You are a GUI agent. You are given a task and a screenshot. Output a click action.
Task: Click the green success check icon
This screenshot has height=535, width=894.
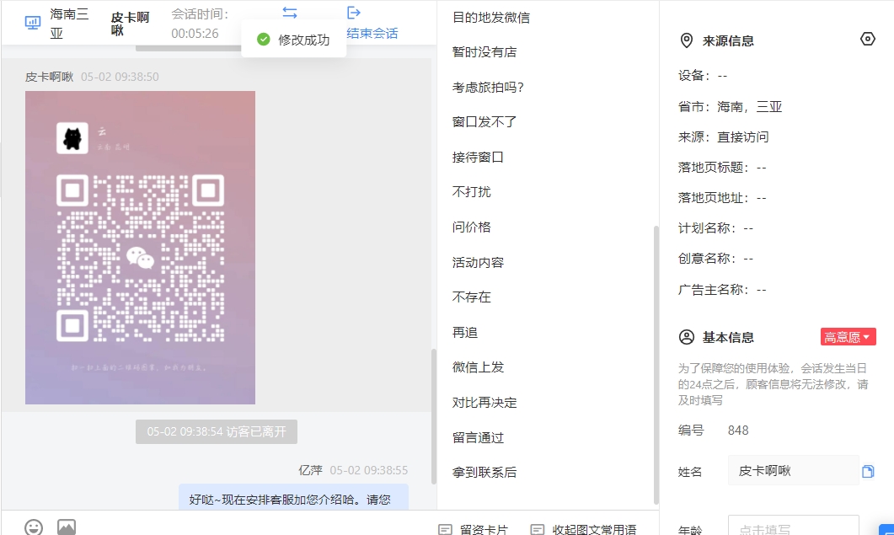click(x=264, y=40)
